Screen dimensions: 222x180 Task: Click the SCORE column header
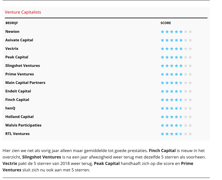(x=166, y=23)
